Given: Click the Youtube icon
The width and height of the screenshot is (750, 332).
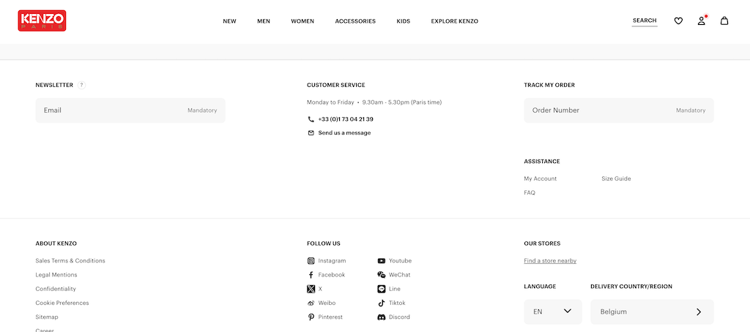Looking at the screenshot, I should [x=381, y=261].
